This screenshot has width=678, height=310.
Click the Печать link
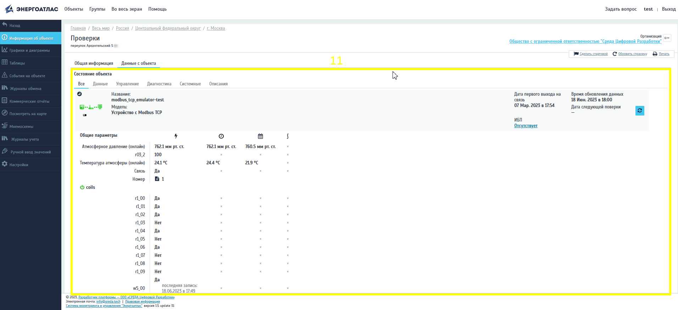click(664, 54)
